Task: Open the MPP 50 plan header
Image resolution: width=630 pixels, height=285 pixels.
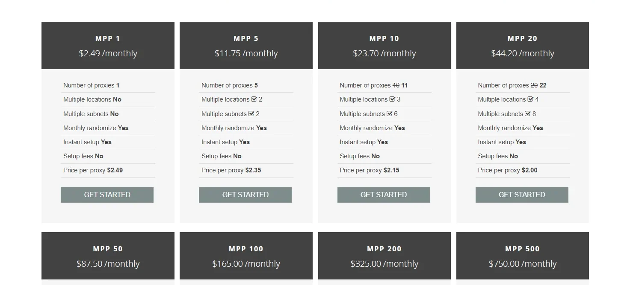Action: coord(108,256)
